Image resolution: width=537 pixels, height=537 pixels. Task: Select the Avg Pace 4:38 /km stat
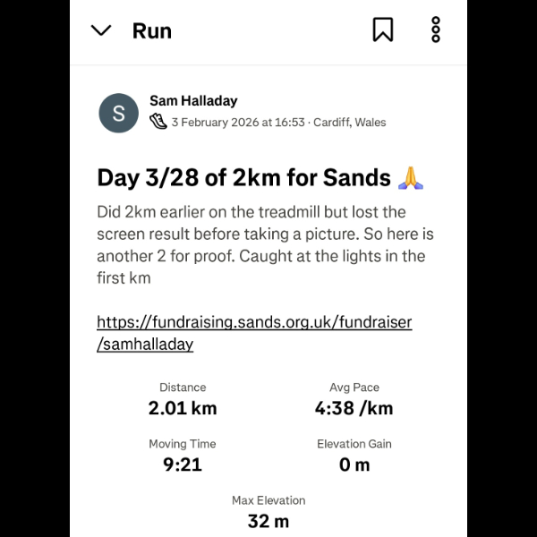click(354, 400)
